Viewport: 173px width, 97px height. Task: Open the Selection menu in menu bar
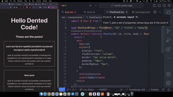click(x=20, y=1)
